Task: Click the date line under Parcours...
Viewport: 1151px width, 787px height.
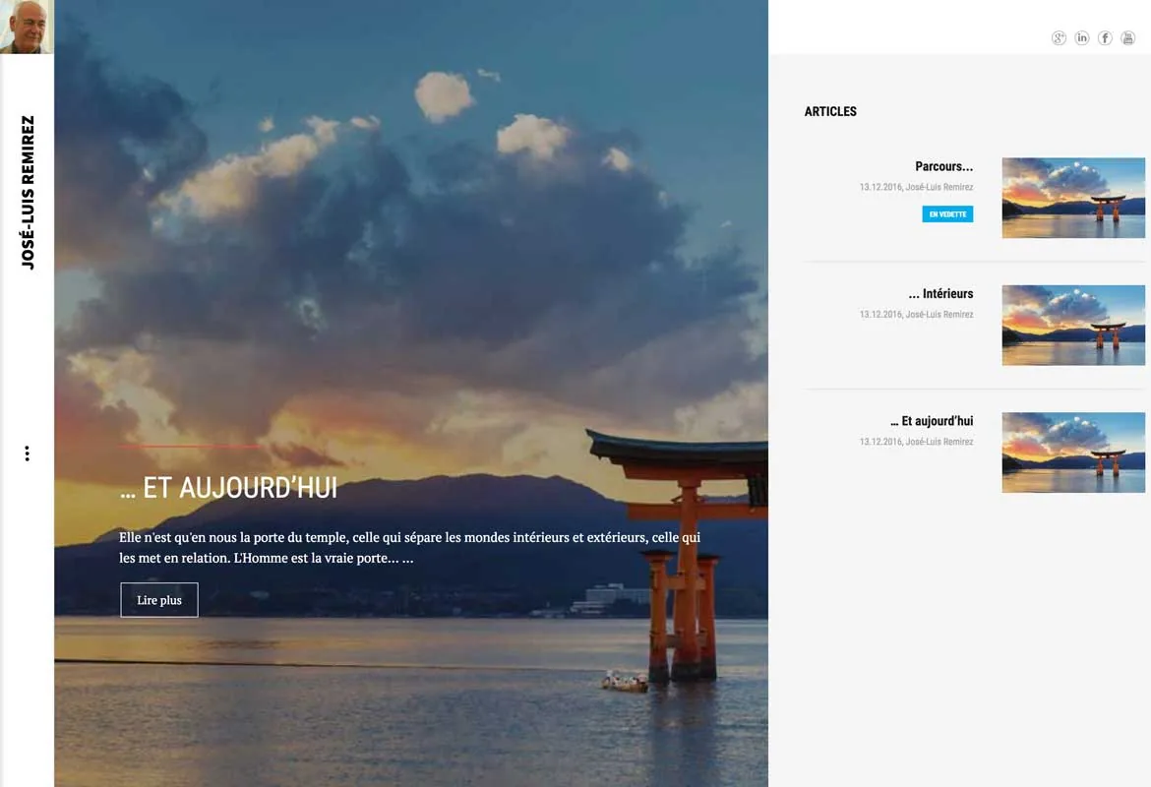Action: point(916,187)
